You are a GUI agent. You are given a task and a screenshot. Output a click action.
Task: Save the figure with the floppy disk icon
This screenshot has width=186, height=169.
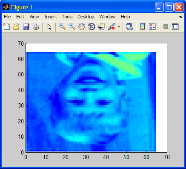(26, 26)
